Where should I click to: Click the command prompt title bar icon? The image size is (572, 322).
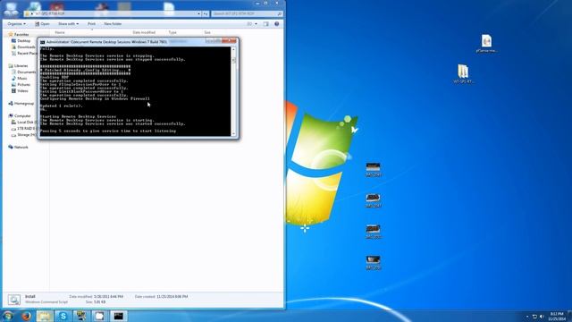click(42, 42)
